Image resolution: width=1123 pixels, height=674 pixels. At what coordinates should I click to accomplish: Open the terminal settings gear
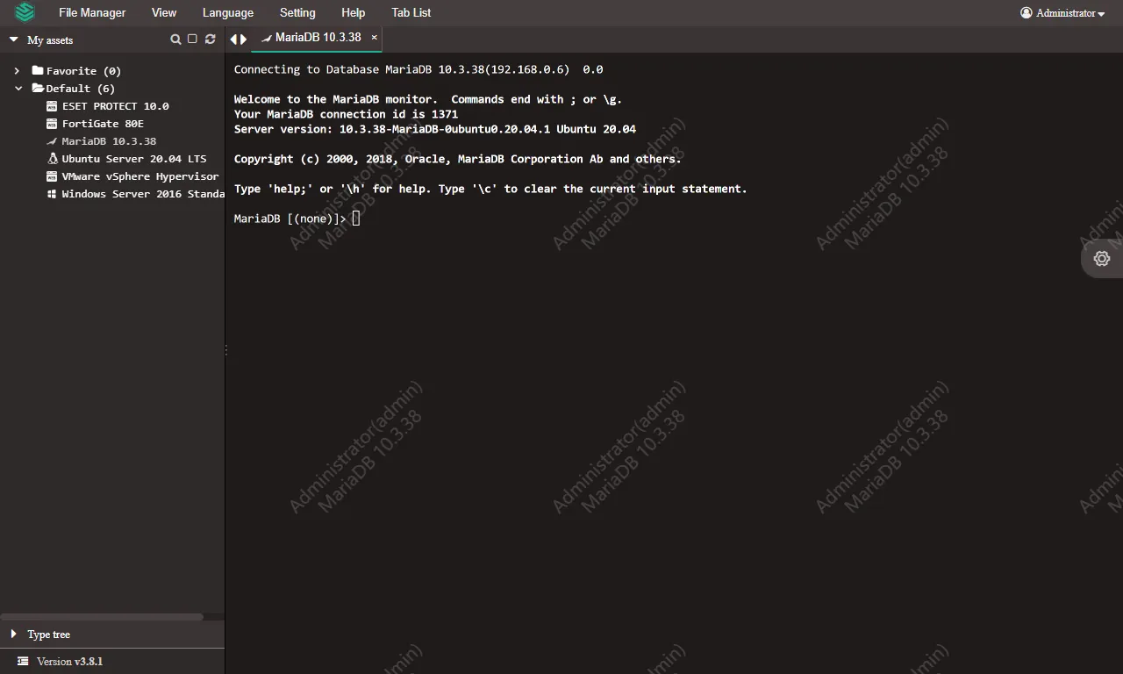(1102, 259)
